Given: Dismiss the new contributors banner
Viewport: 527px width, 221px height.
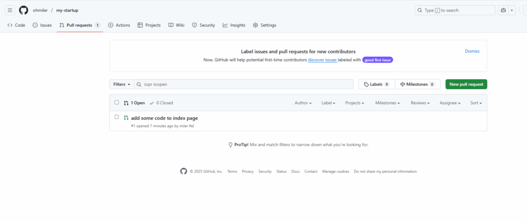Looking at the screenshot, I should [x=472, y=51].
